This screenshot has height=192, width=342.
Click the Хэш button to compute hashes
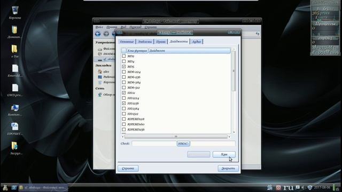tap(224, 154)
